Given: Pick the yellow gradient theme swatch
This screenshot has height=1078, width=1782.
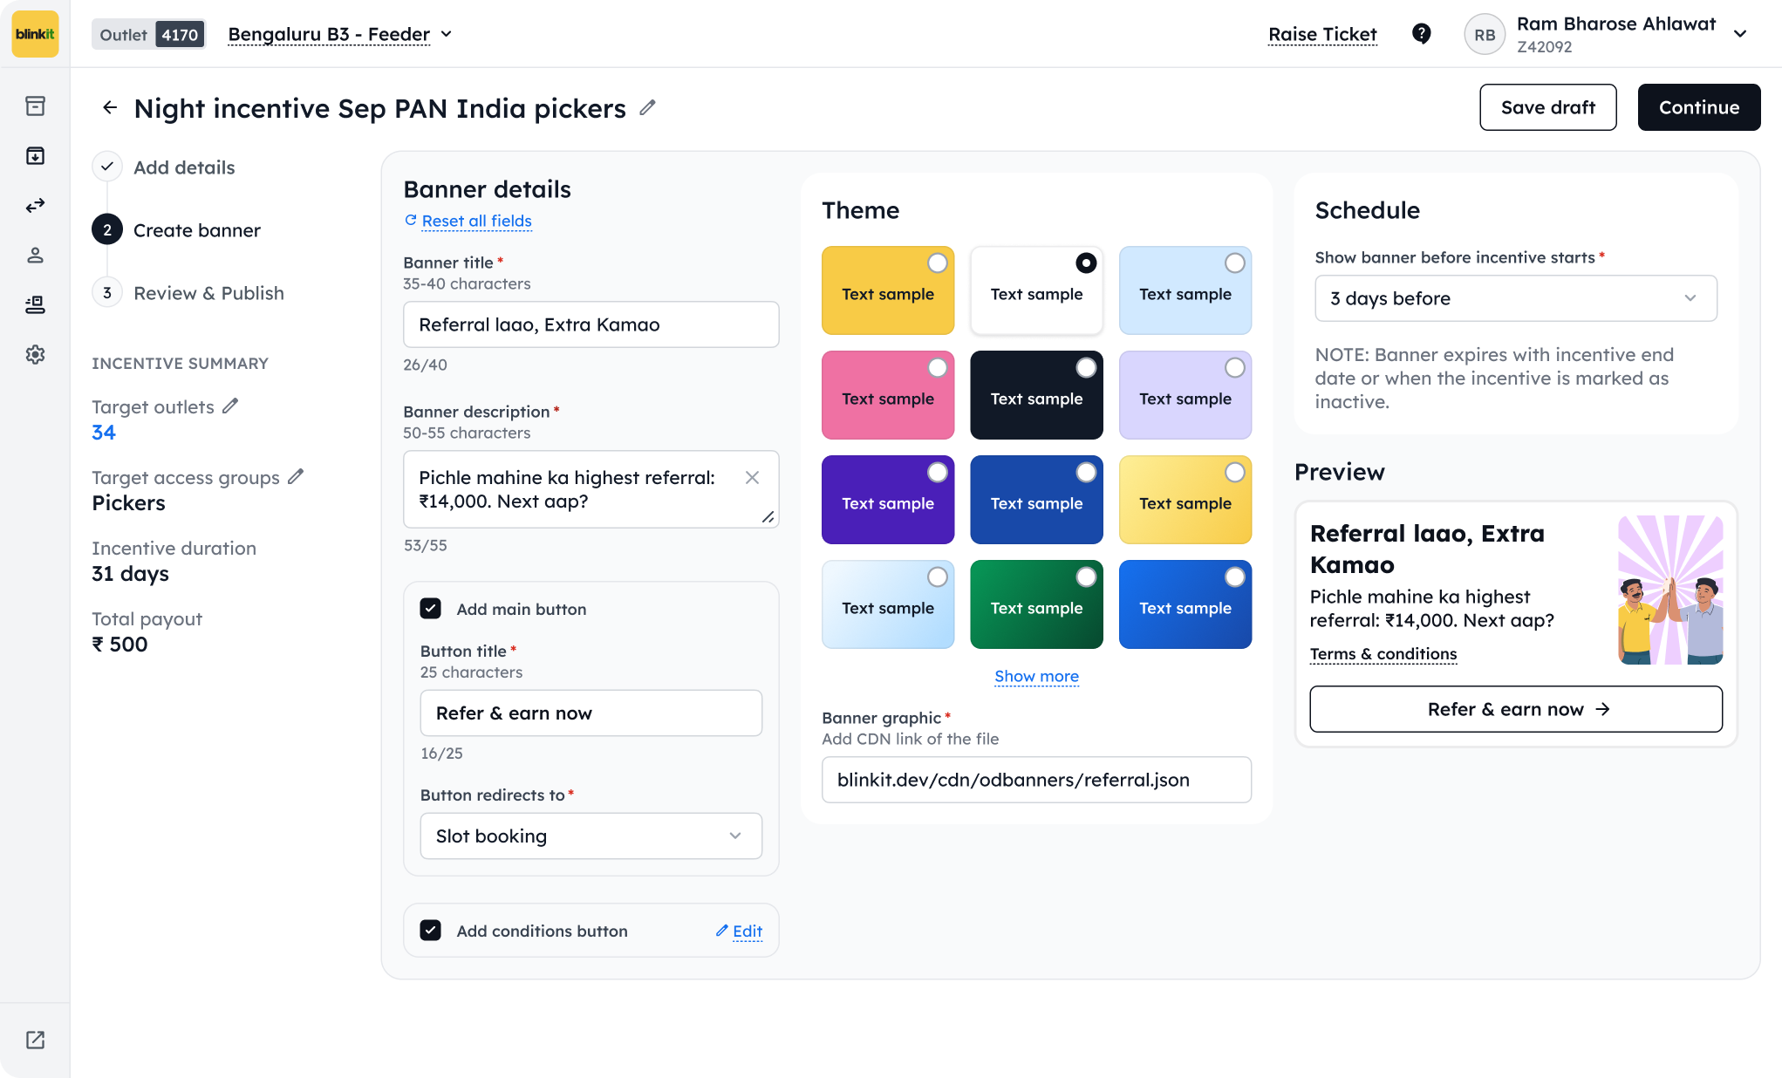Looking at the screenshot, I should pyautogui.click(x=1185, y=500).
